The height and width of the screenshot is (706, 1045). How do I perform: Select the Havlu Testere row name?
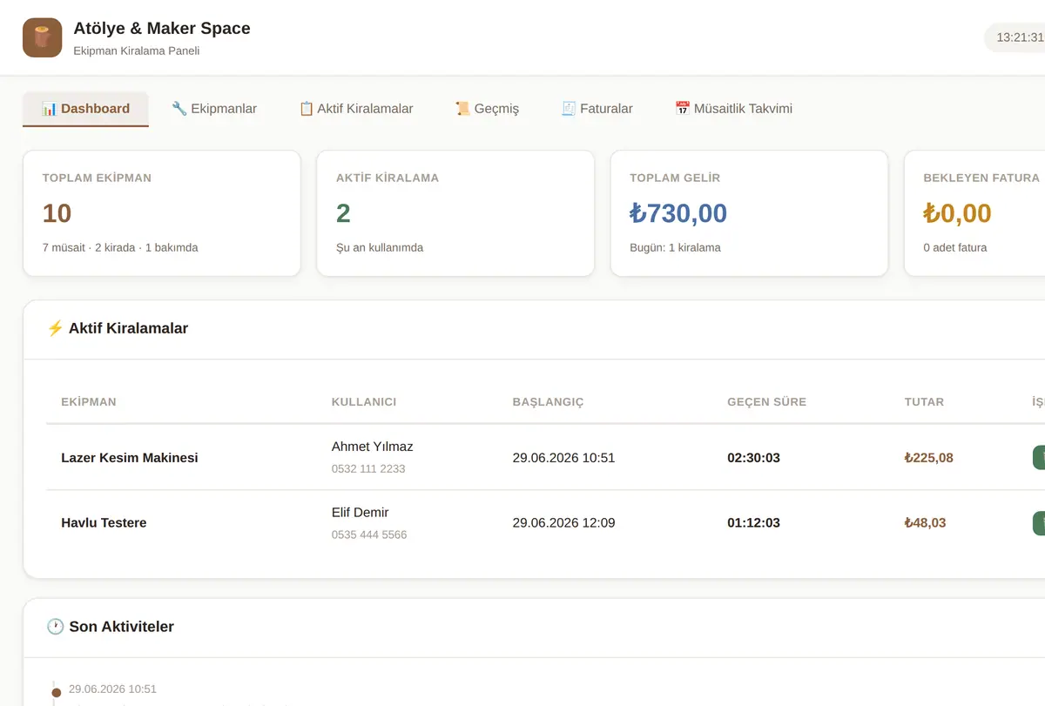pyautogui.click(x=104, y=523)
